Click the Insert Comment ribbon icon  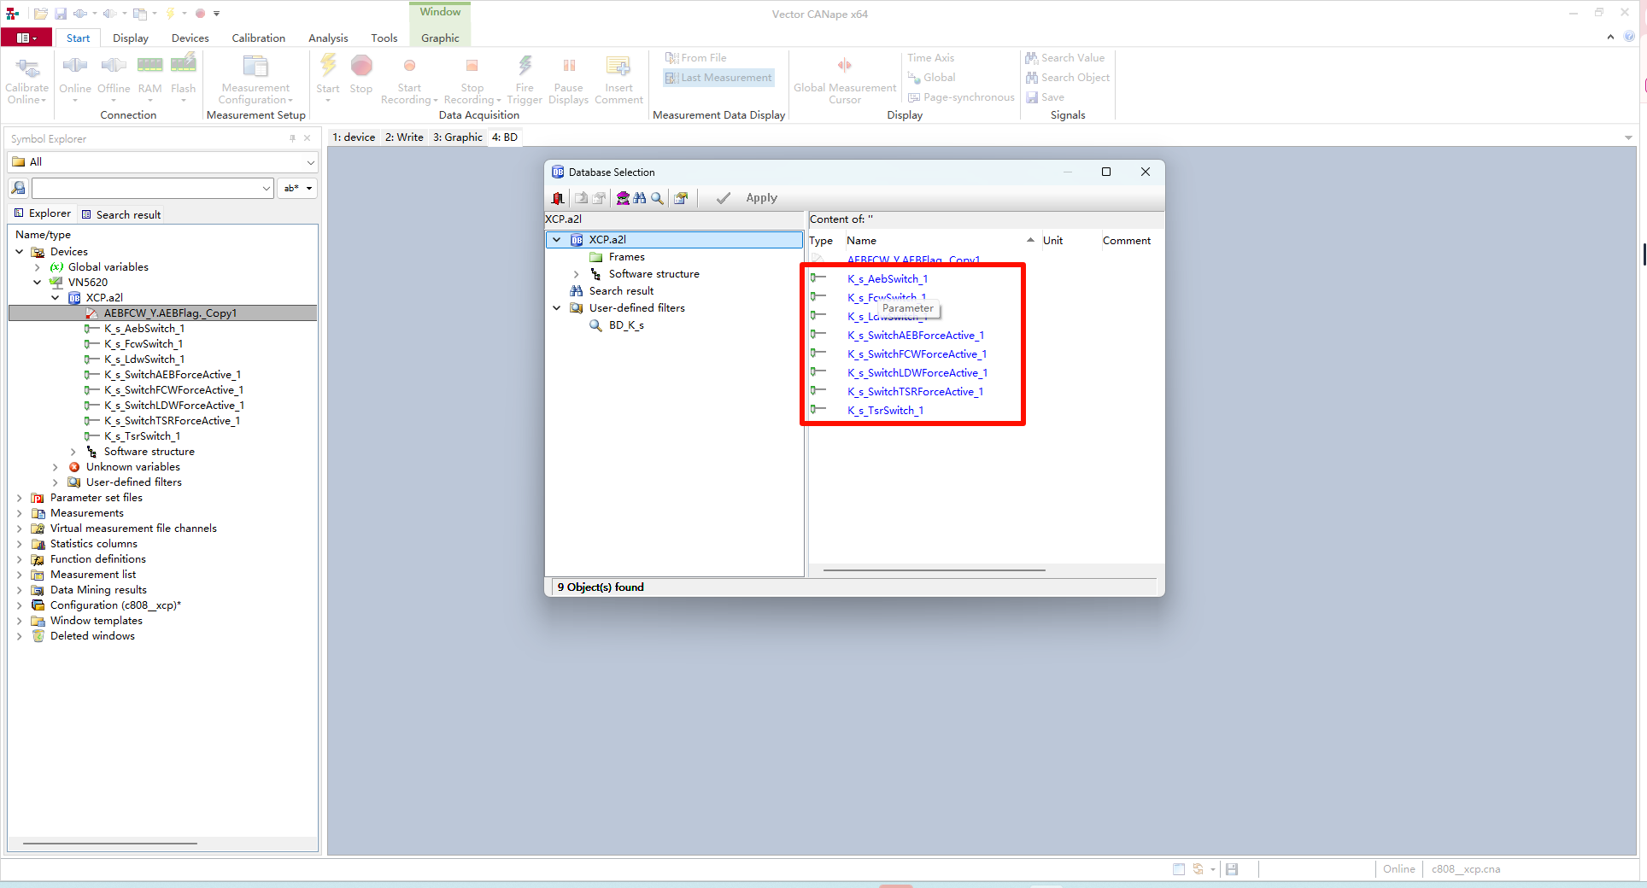[618, 67]
